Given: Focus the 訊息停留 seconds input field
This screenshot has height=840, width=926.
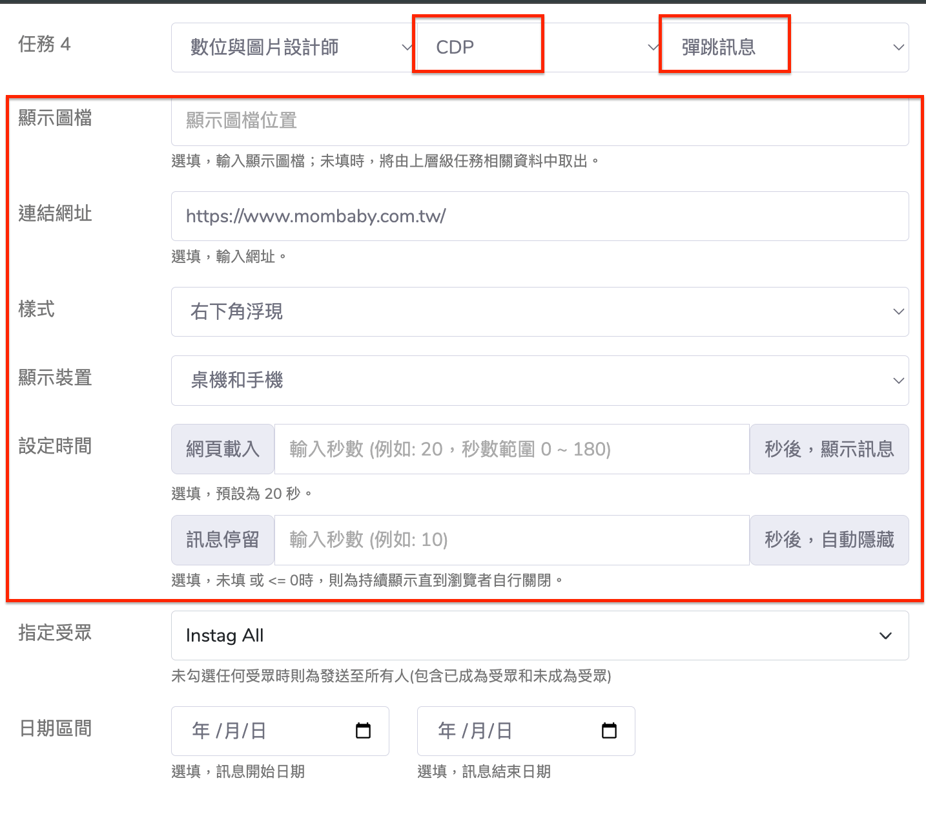Looking at the screenshot, I should (x=511, y=540).
